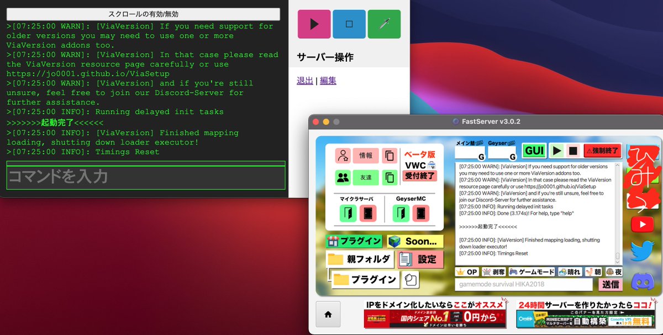Open the 親フォルダ folder button
The image size is (663, 335).
tap(359, 259)
